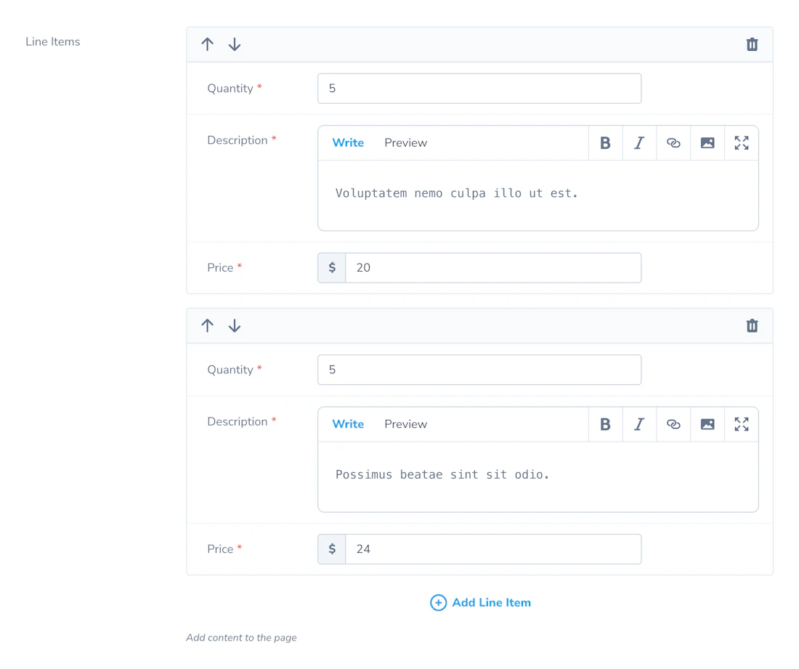The width and height of the screenshot is (799, 669).
Task: Click the dollar sign prefix of first Price field
Action: 331,267
